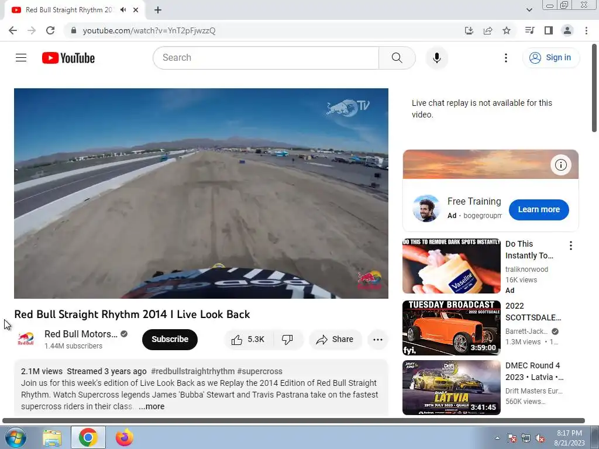
Task: Click #redbullstraightrhythm hashtag
Action: pos(192,371)
